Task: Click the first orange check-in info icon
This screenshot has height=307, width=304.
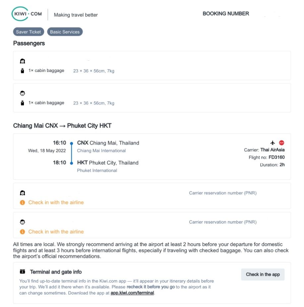Action: click(x=23, y=202)
